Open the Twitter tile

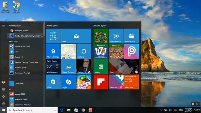pyautogui.click(x=84, y=67)
